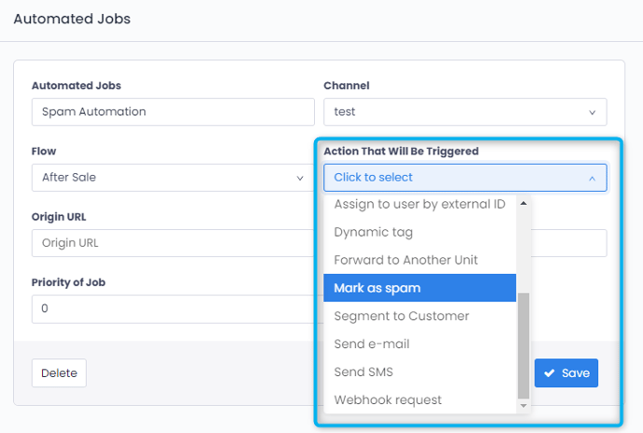Screen dimensions: 643x433
Task: Select the Mark as spam option
Action: click(420, 288)
